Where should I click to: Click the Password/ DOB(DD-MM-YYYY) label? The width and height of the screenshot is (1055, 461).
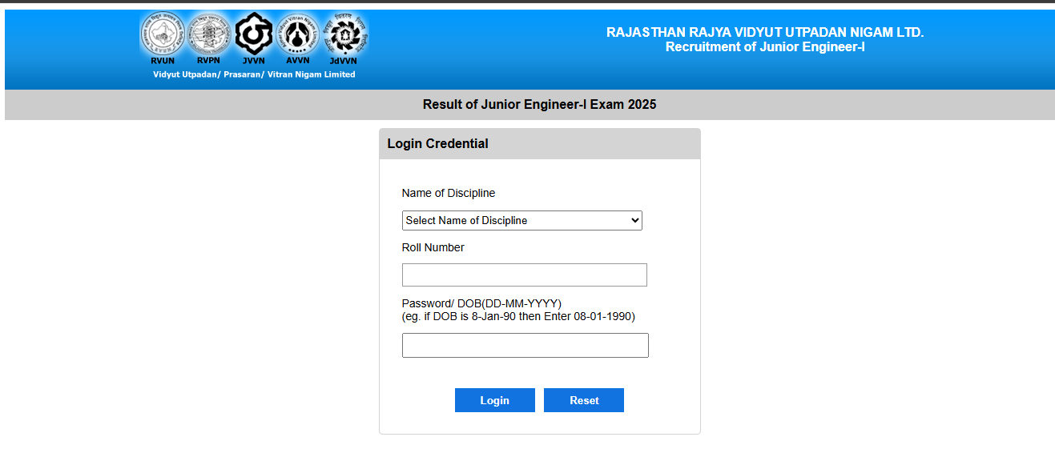(481, 303)
